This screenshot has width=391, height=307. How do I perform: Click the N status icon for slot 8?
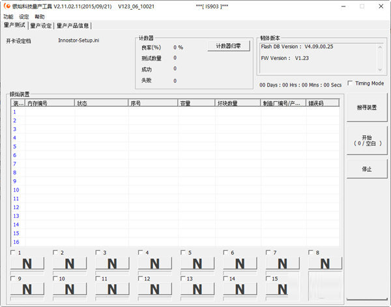tap(325, 263)
